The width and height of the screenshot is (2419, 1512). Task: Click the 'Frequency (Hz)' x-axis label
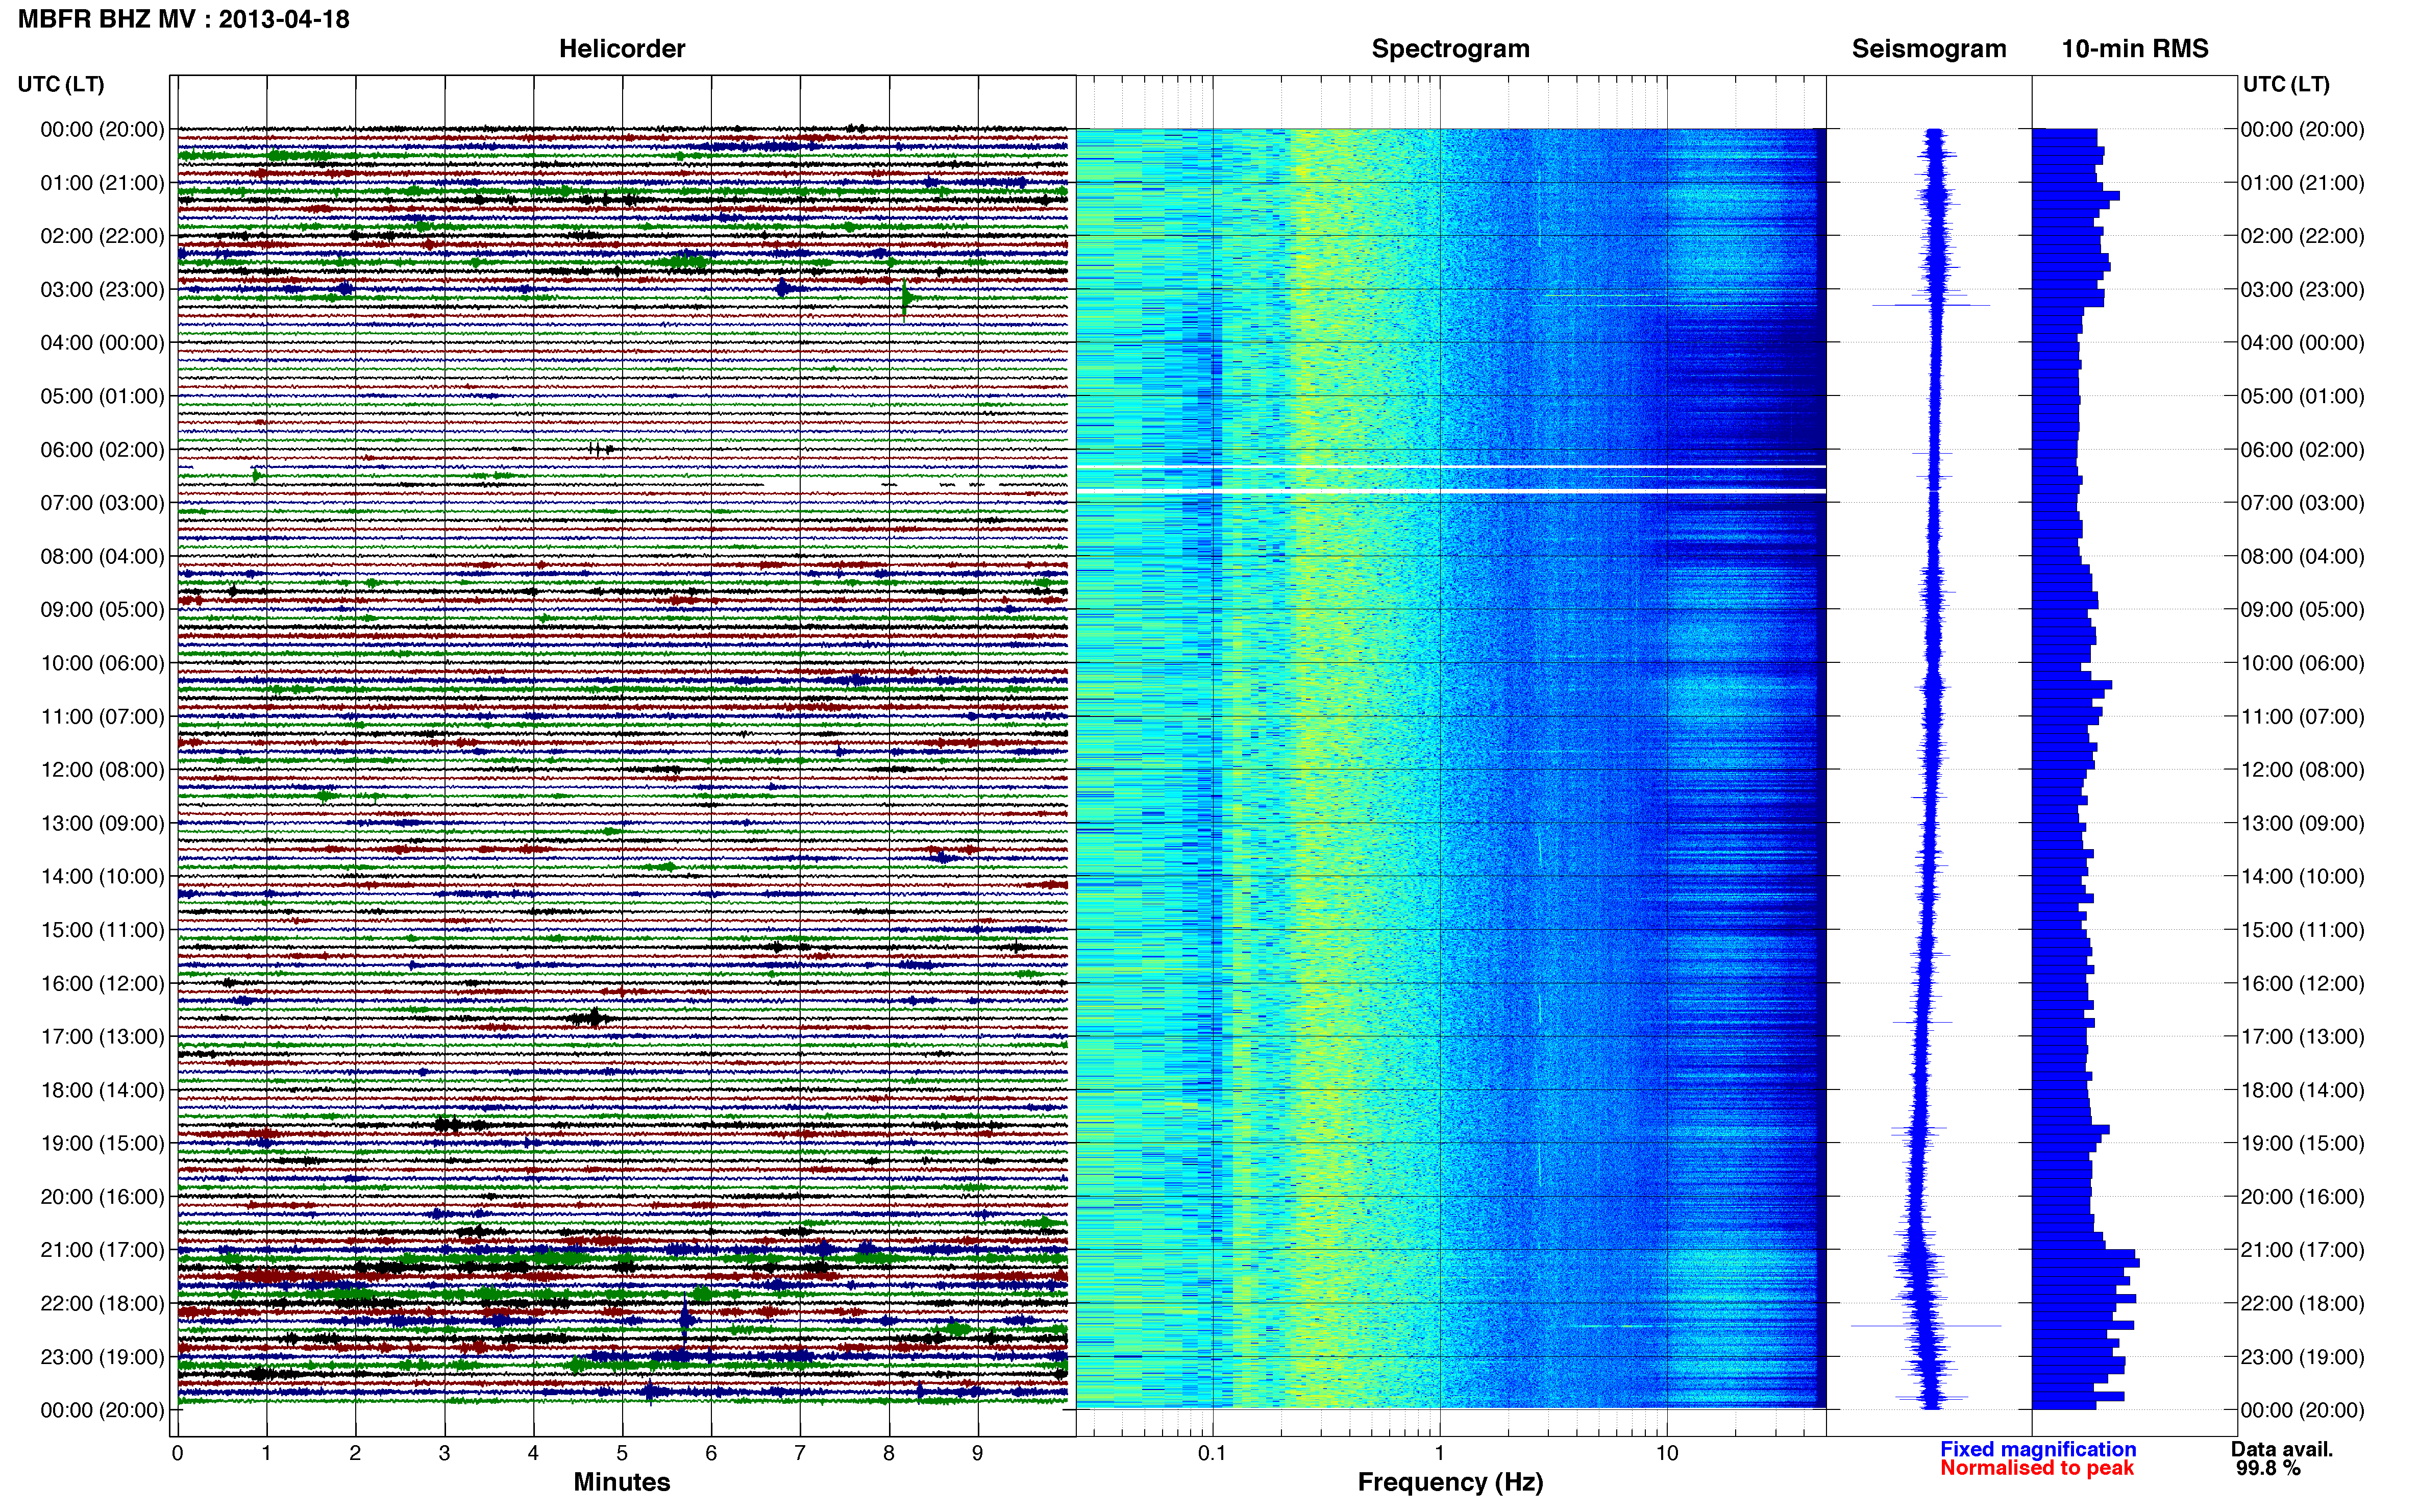[1450, 1482]
